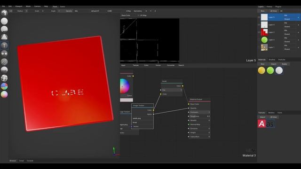The width and height of the screenshot is (301, 169).
Task: Toggle symmetry X axis
Action: [x=146, y=11]
